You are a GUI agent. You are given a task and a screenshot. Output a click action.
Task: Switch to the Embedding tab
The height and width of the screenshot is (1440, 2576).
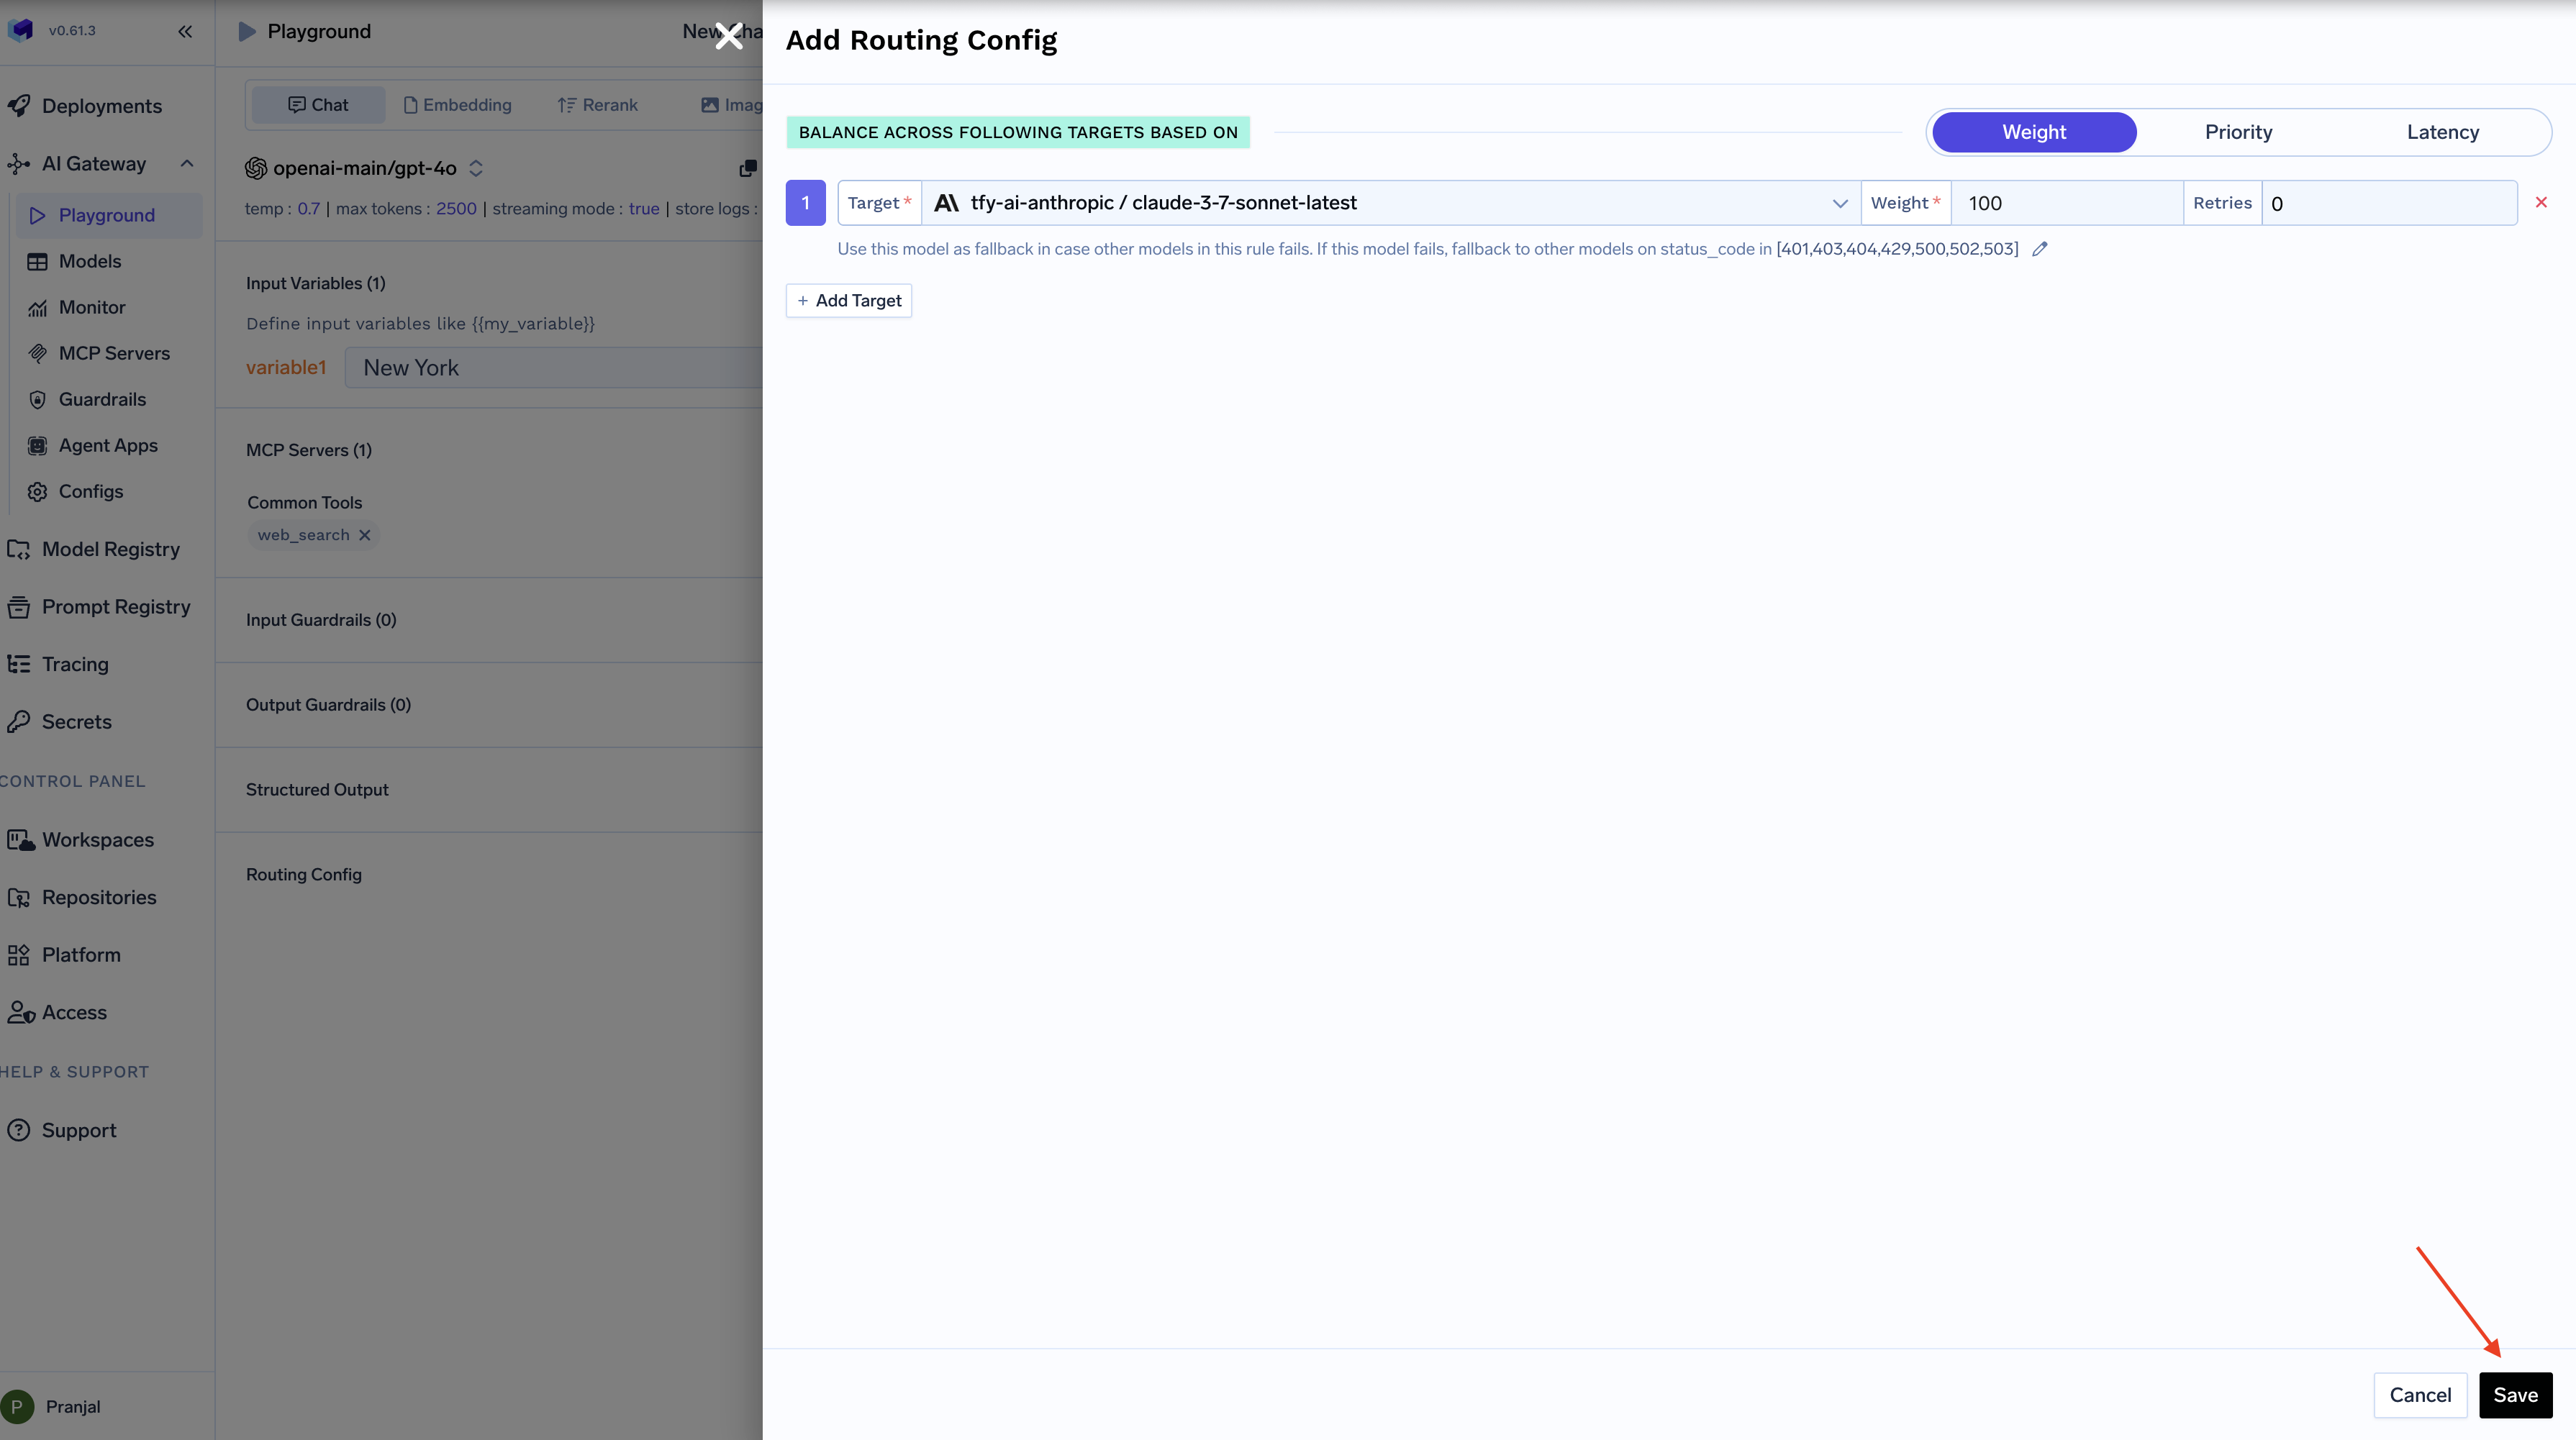(x=457, y=105)
